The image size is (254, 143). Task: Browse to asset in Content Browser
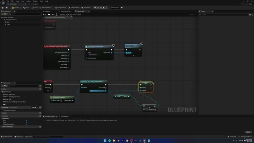[x=7, y=8]
